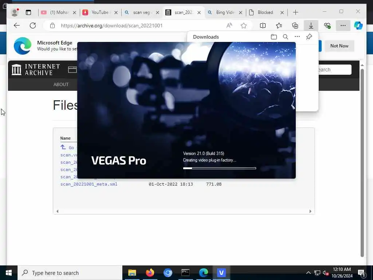Open Internet Archive web icon in navbar

tap(72, 70)
